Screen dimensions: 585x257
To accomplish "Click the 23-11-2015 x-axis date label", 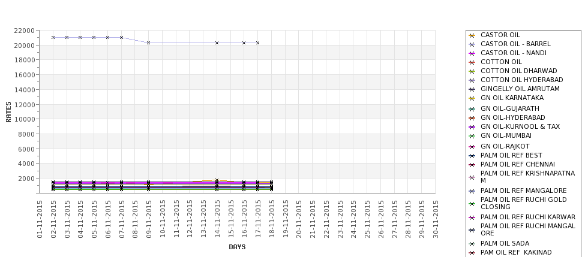I will click(x=340, y=219).
